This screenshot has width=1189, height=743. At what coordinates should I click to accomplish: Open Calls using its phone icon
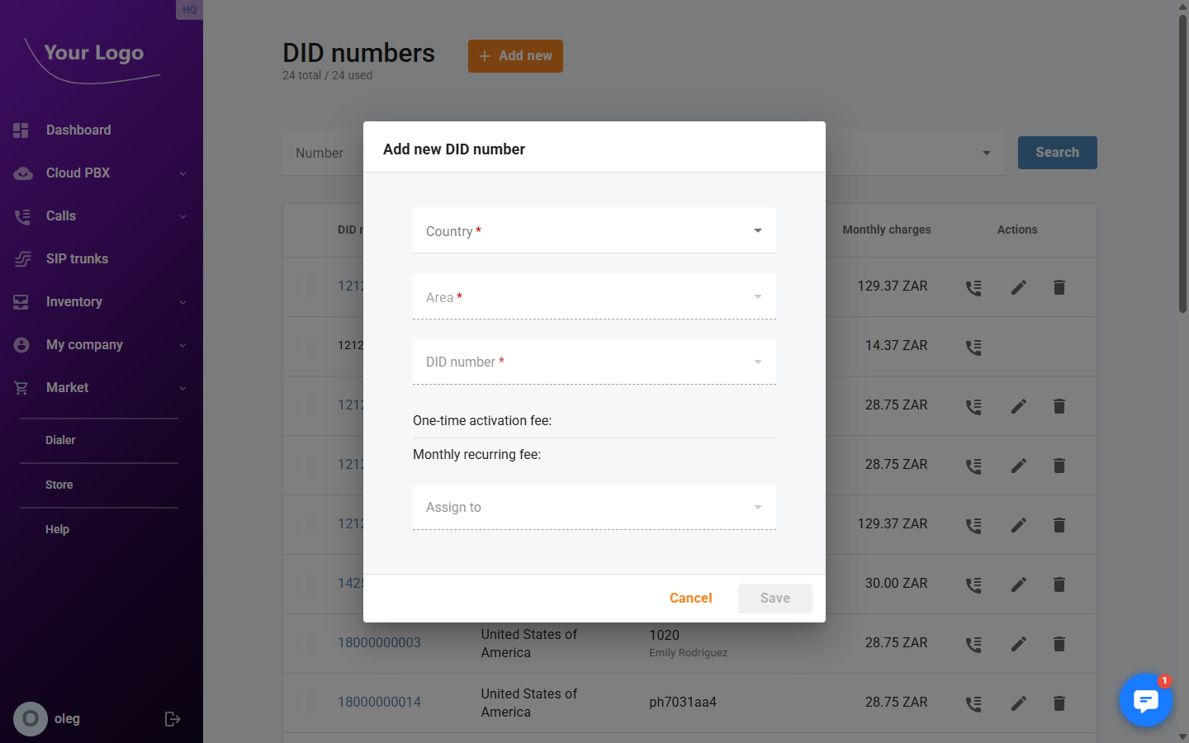pos(21,215)
